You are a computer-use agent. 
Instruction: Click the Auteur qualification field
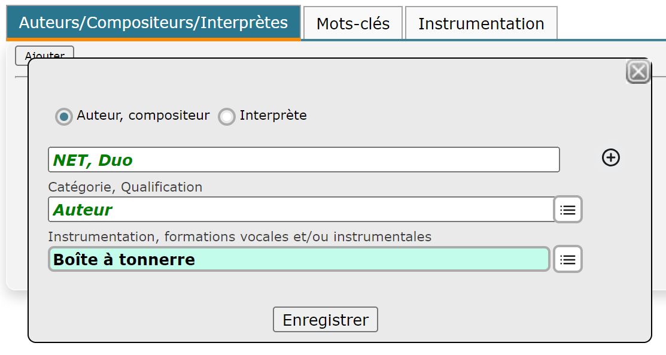pos(301,209)
